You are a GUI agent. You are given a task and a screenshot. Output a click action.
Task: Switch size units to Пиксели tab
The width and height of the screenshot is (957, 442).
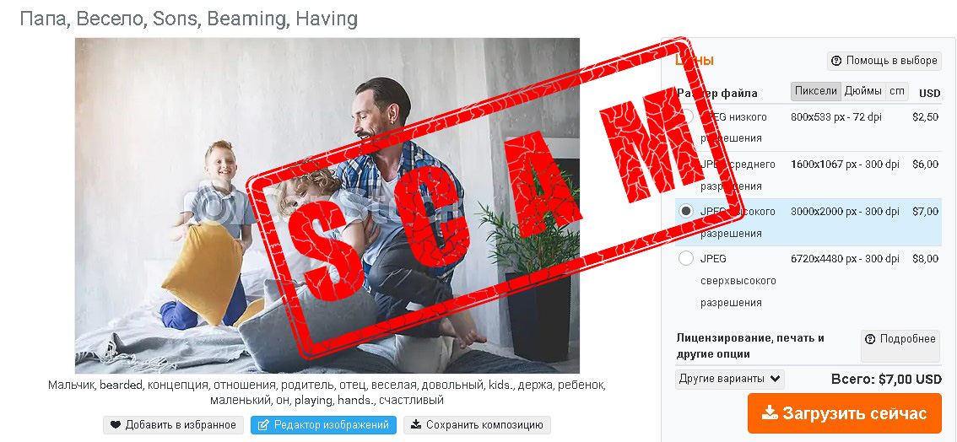point(816,91)
